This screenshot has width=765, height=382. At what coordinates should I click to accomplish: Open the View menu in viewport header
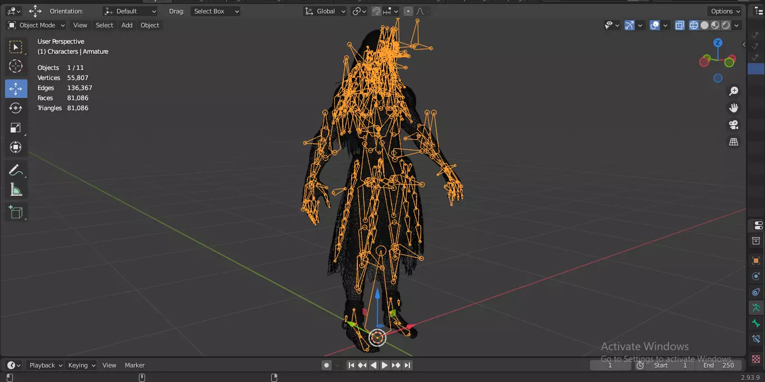pos(80,25)
